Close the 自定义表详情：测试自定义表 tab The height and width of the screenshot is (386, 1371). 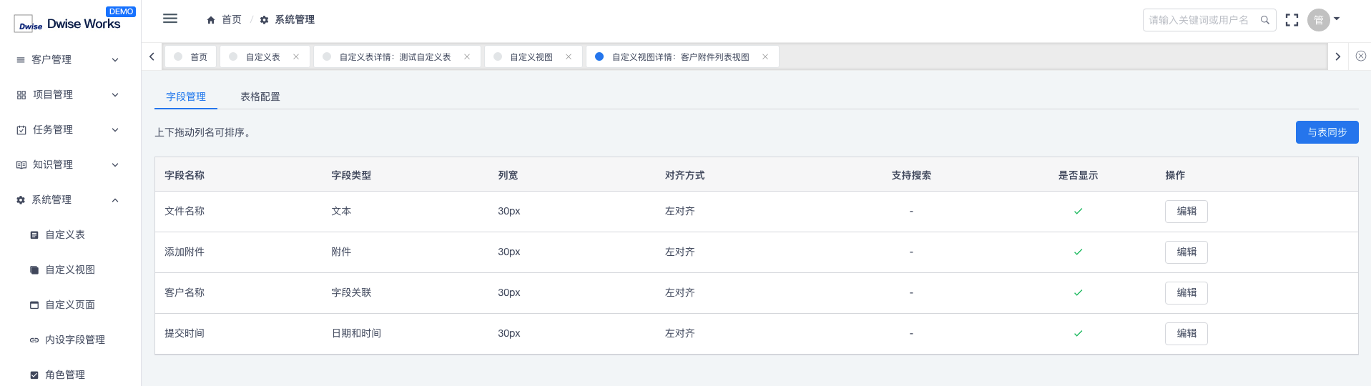tap(467, 56)
